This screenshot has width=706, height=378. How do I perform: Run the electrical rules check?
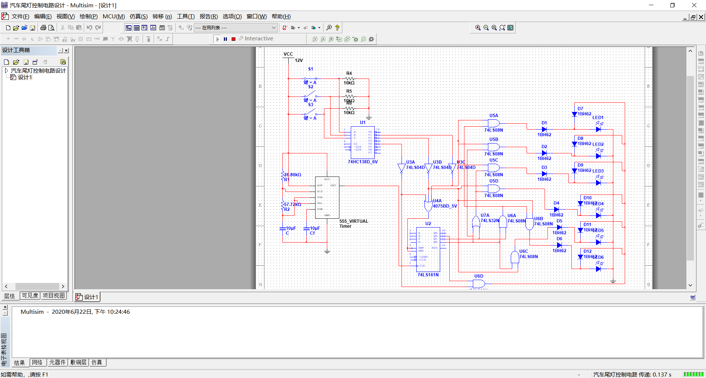point(285,28)
